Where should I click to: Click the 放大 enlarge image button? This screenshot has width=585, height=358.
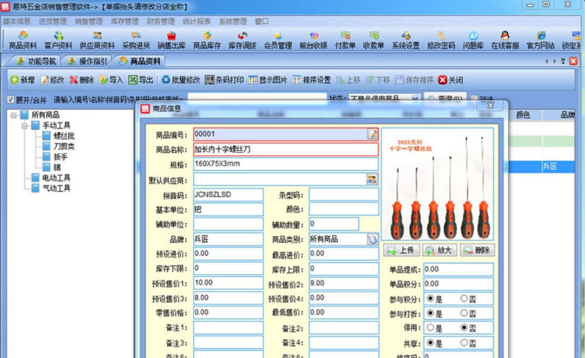click(439, 250)
